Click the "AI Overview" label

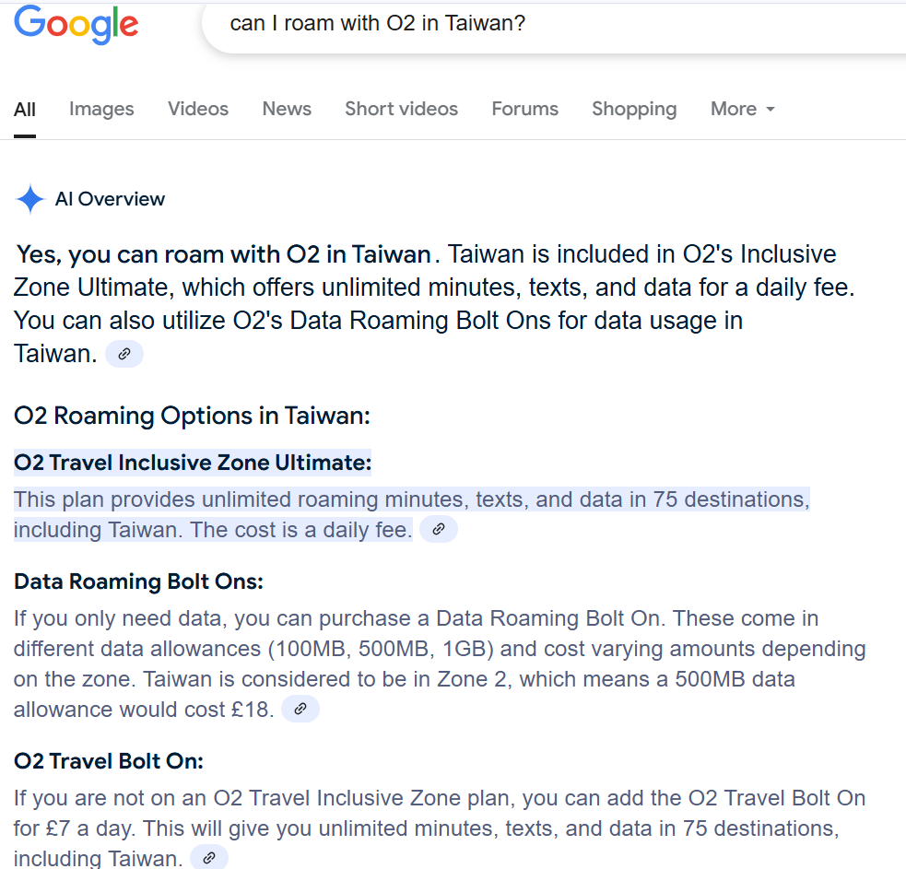click(x=110, y=199)
